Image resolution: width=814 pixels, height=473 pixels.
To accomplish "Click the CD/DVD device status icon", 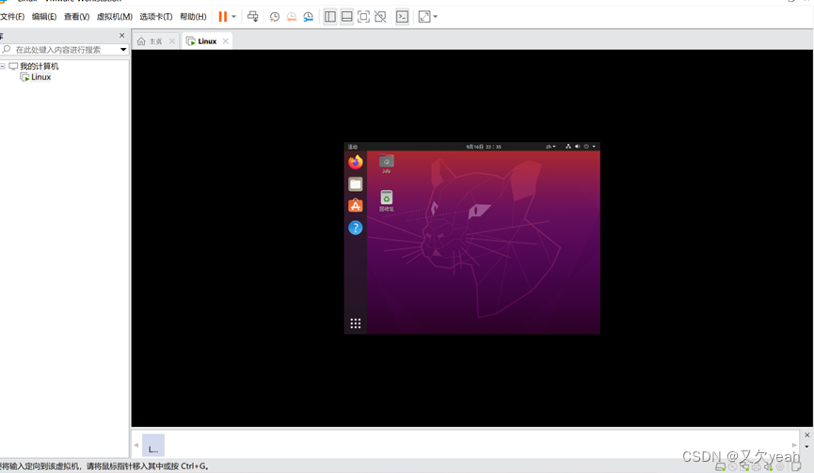I will click(x=732, y=467).
